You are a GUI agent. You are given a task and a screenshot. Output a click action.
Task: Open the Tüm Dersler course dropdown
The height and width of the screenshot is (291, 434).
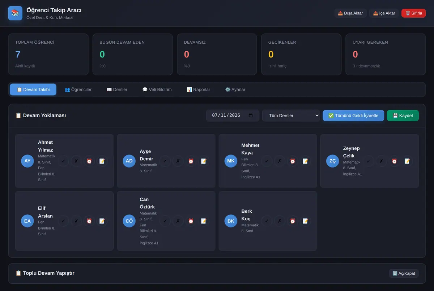point(291,116)
